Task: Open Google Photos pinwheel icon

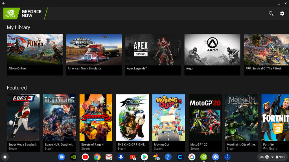Action: [x=156, y=157]
